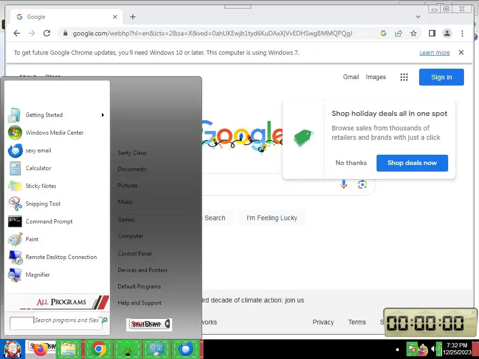Launch Magnifier icon

pyautogui.click(x=15, y=275)
